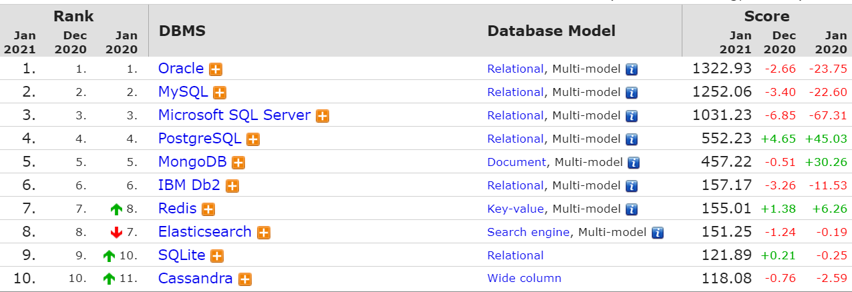Open the Cassandra DBMS link

tap(196, 279)
